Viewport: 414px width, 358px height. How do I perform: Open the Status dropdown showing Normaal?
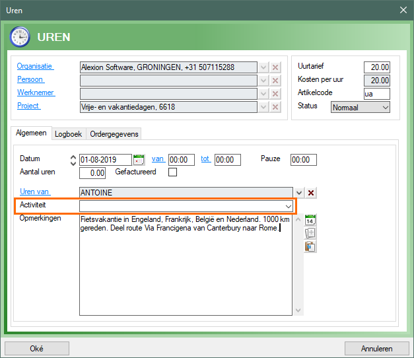click(361, 107)
